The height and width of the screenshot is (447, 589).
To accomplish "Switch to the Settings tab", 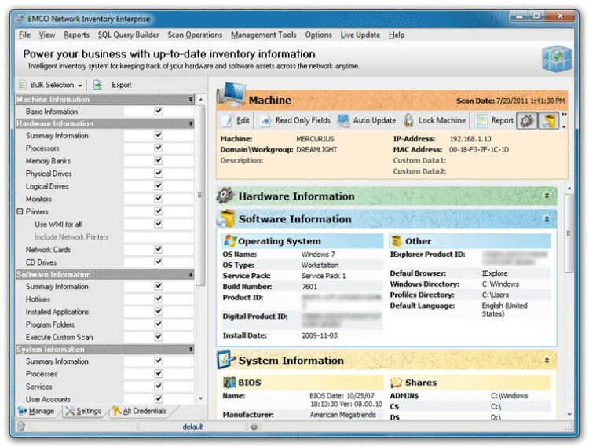I will [83, 411].
